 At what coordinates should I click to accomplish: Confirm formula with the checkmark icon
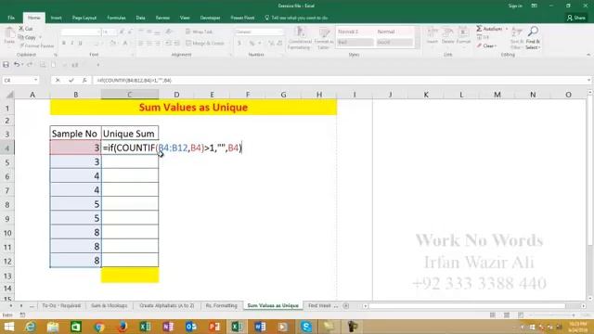(71, 81)
